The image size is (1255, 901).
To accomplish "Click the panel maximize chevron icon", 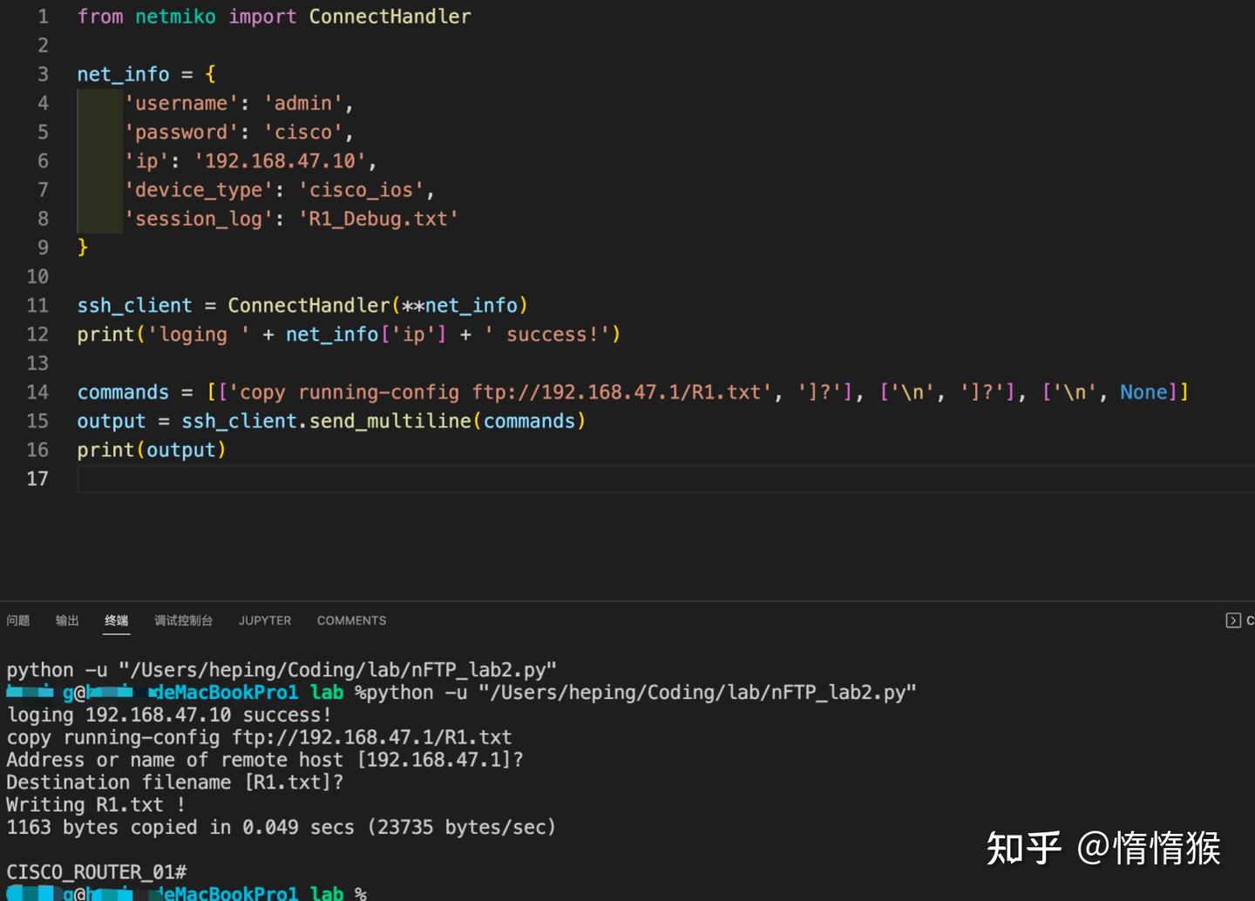I will pos(1235,620).
